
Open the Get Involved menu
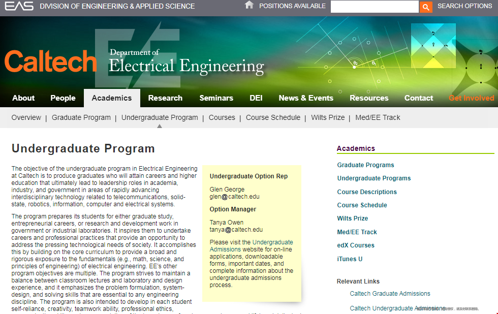(x=472, y=98)
